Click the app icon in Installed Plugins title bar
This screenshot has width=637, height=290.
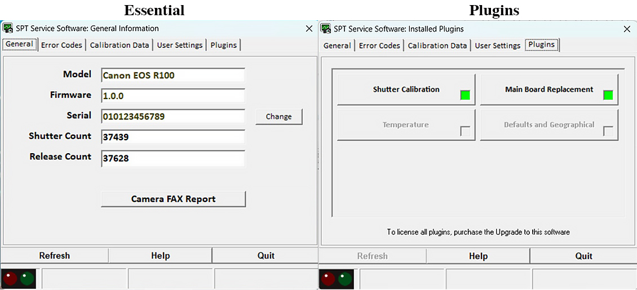[x=326, y=29]
